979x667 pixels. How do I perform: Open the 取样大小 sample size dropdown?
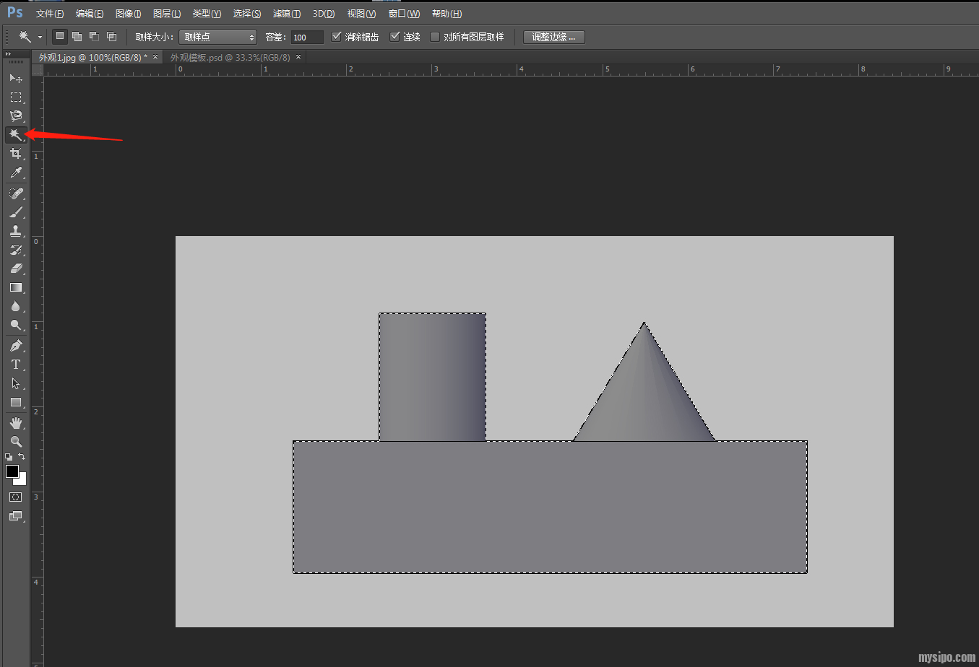click(x=217, y=37)
